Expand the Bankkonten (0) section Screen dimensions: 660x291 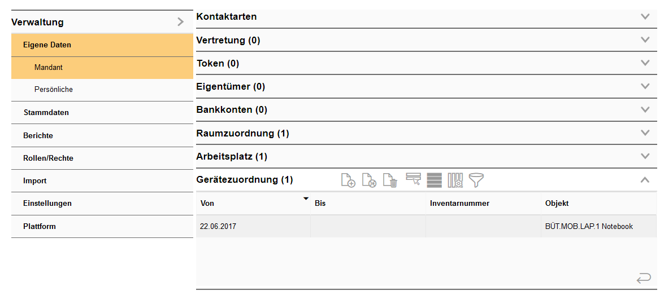[x=645, y=109]
